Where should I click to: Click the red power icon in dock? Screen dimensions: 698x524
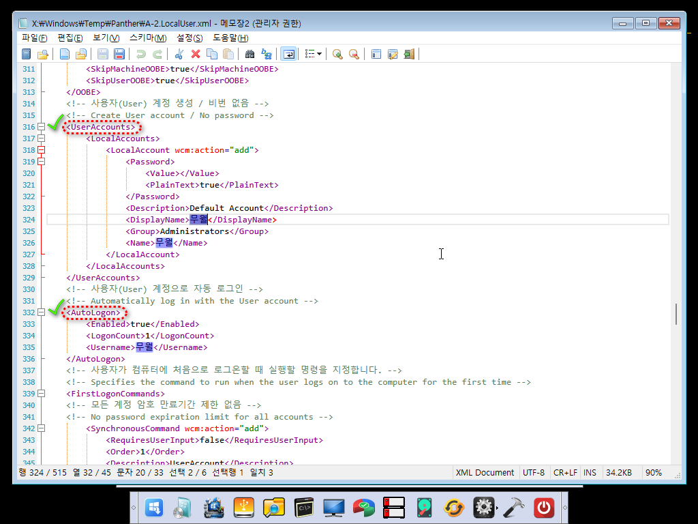(543, 508)
